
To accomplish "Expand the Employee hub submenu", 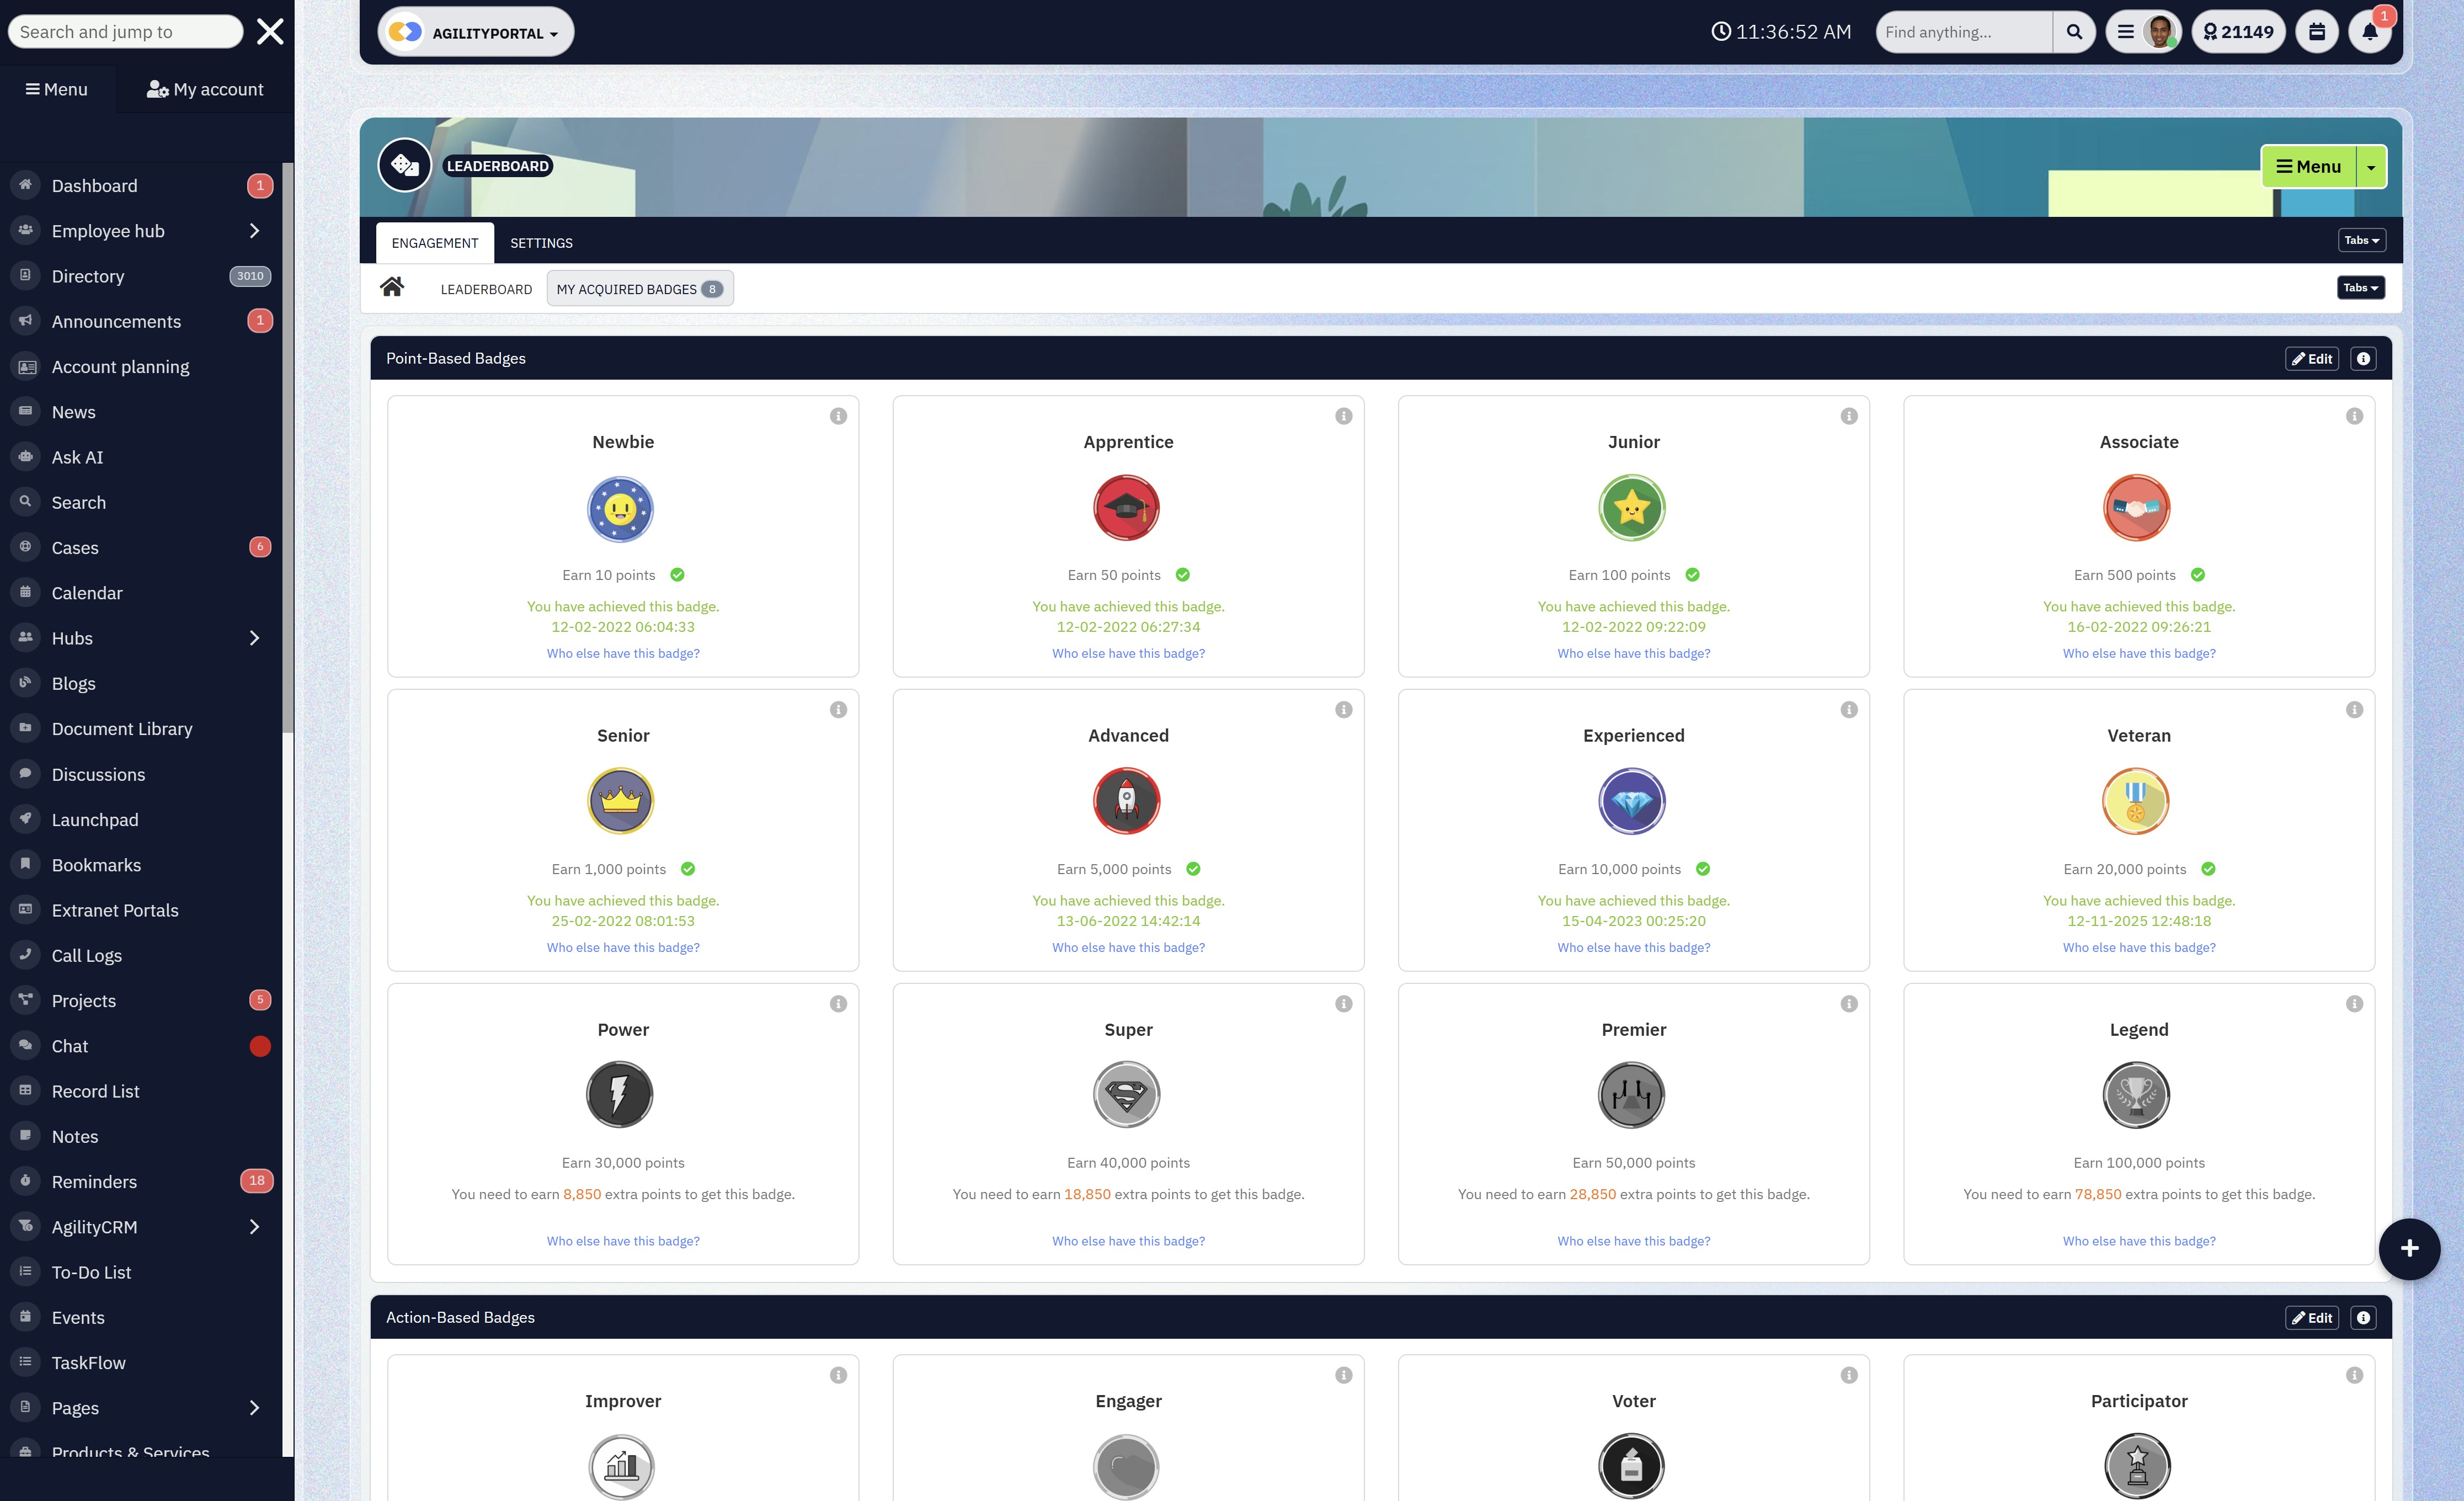I will [x=254, y=231].
